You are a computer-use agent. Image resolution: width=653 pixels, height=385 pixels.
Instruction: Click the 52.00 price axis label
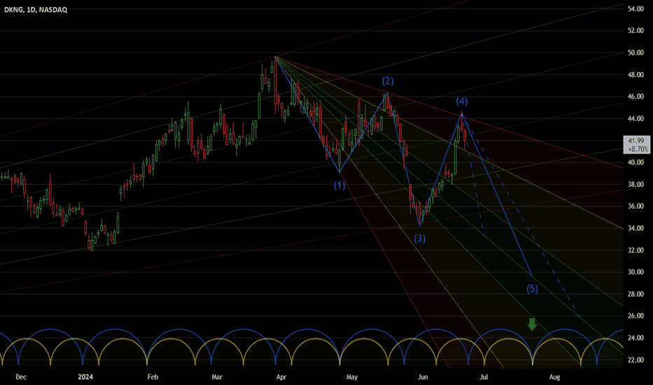click(635, 30)
